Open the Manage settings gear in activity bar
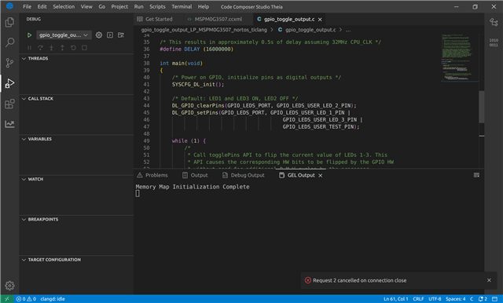Viewport: 503px width, 303px height. point(9,286)
